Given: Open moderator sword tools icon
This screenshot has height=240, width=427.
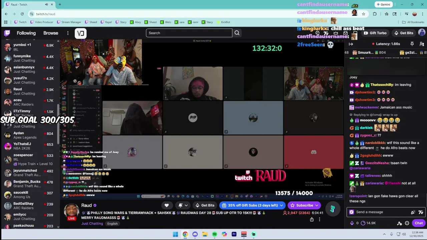Looking at the screenshot, I should tap(399, 223).
